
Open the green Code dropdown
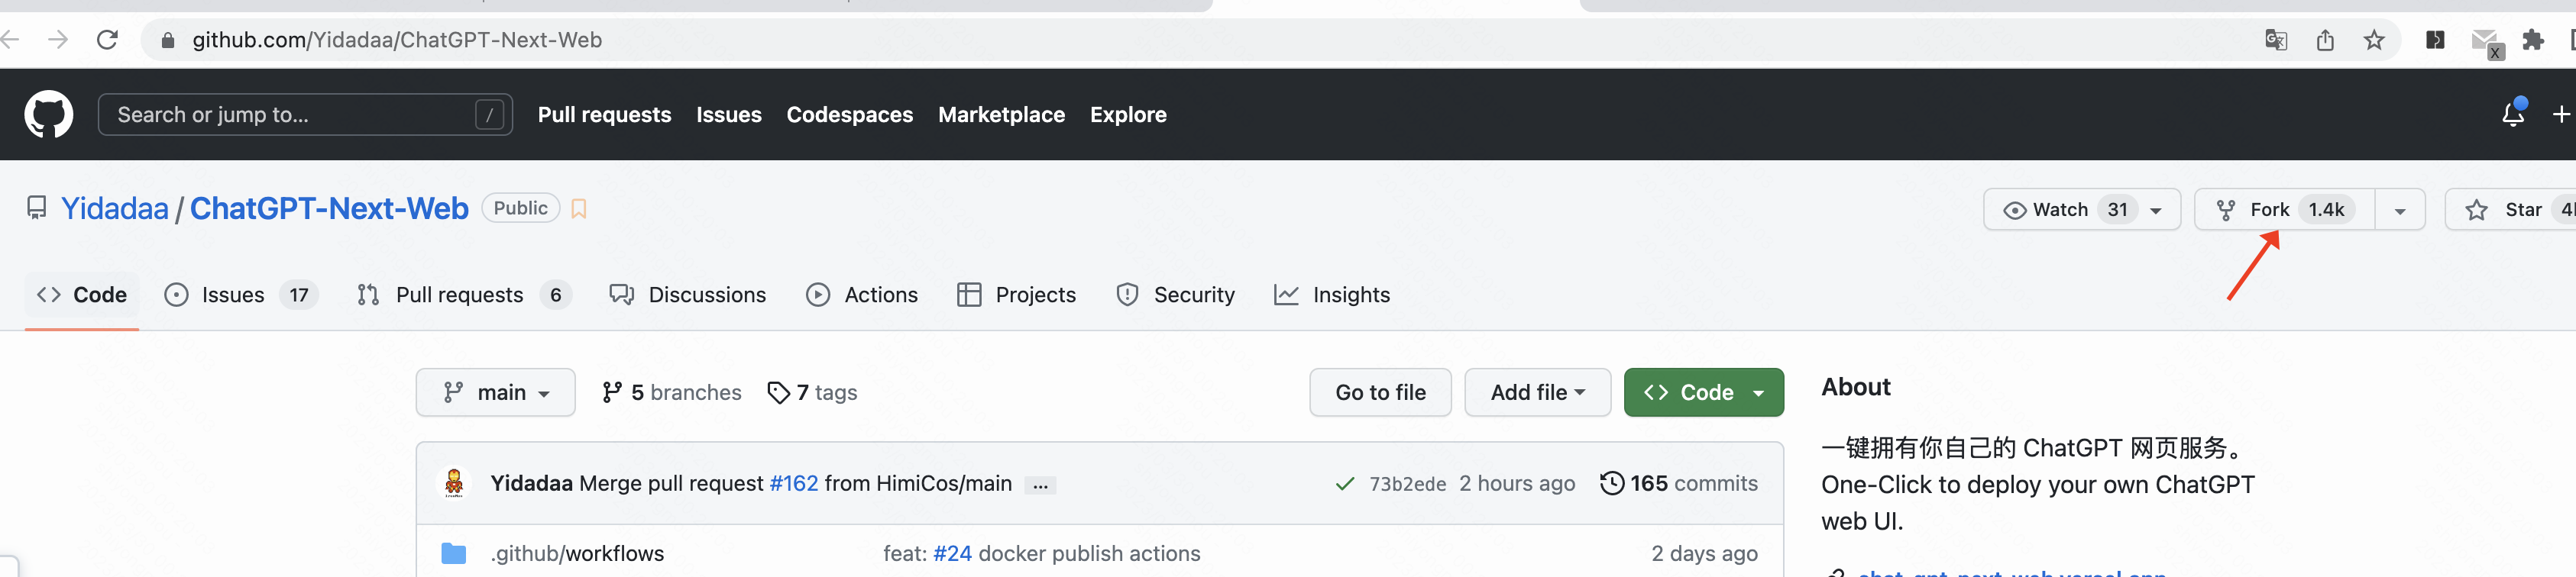pyautogui.click(x=1703, y=392)
